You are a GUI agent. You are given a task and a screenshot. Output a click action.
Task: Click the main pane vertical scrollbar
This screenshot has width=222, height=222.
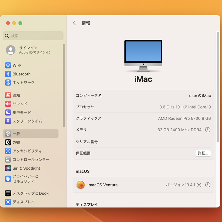218,87
